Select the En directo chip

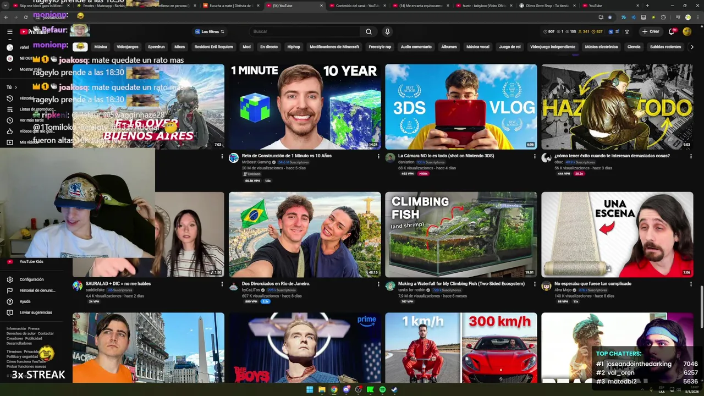tap(269, 47)
